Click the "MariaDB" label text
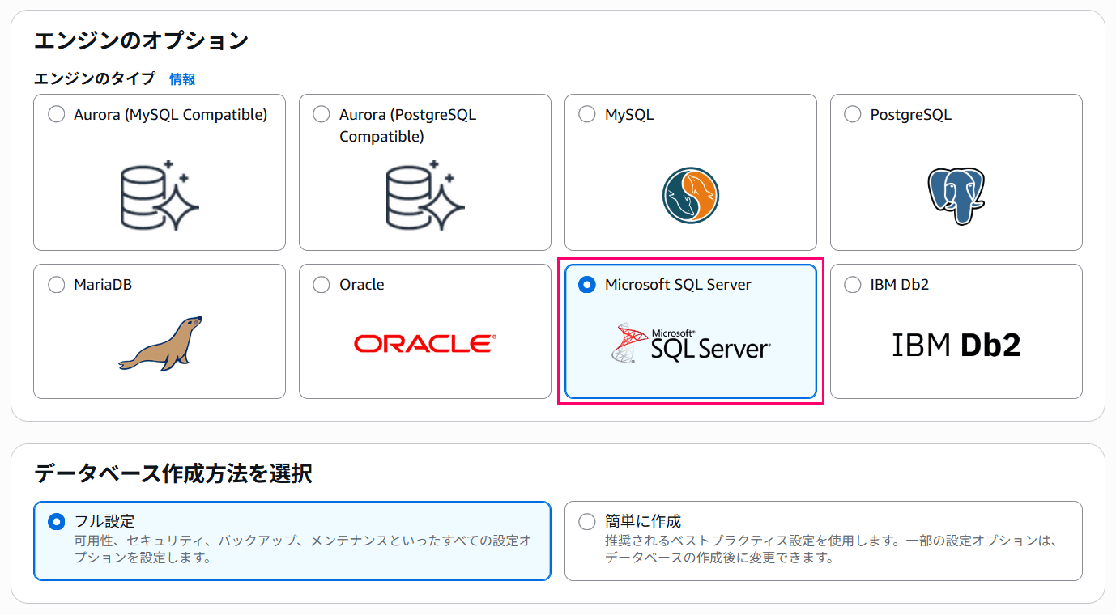 [103, 285]
